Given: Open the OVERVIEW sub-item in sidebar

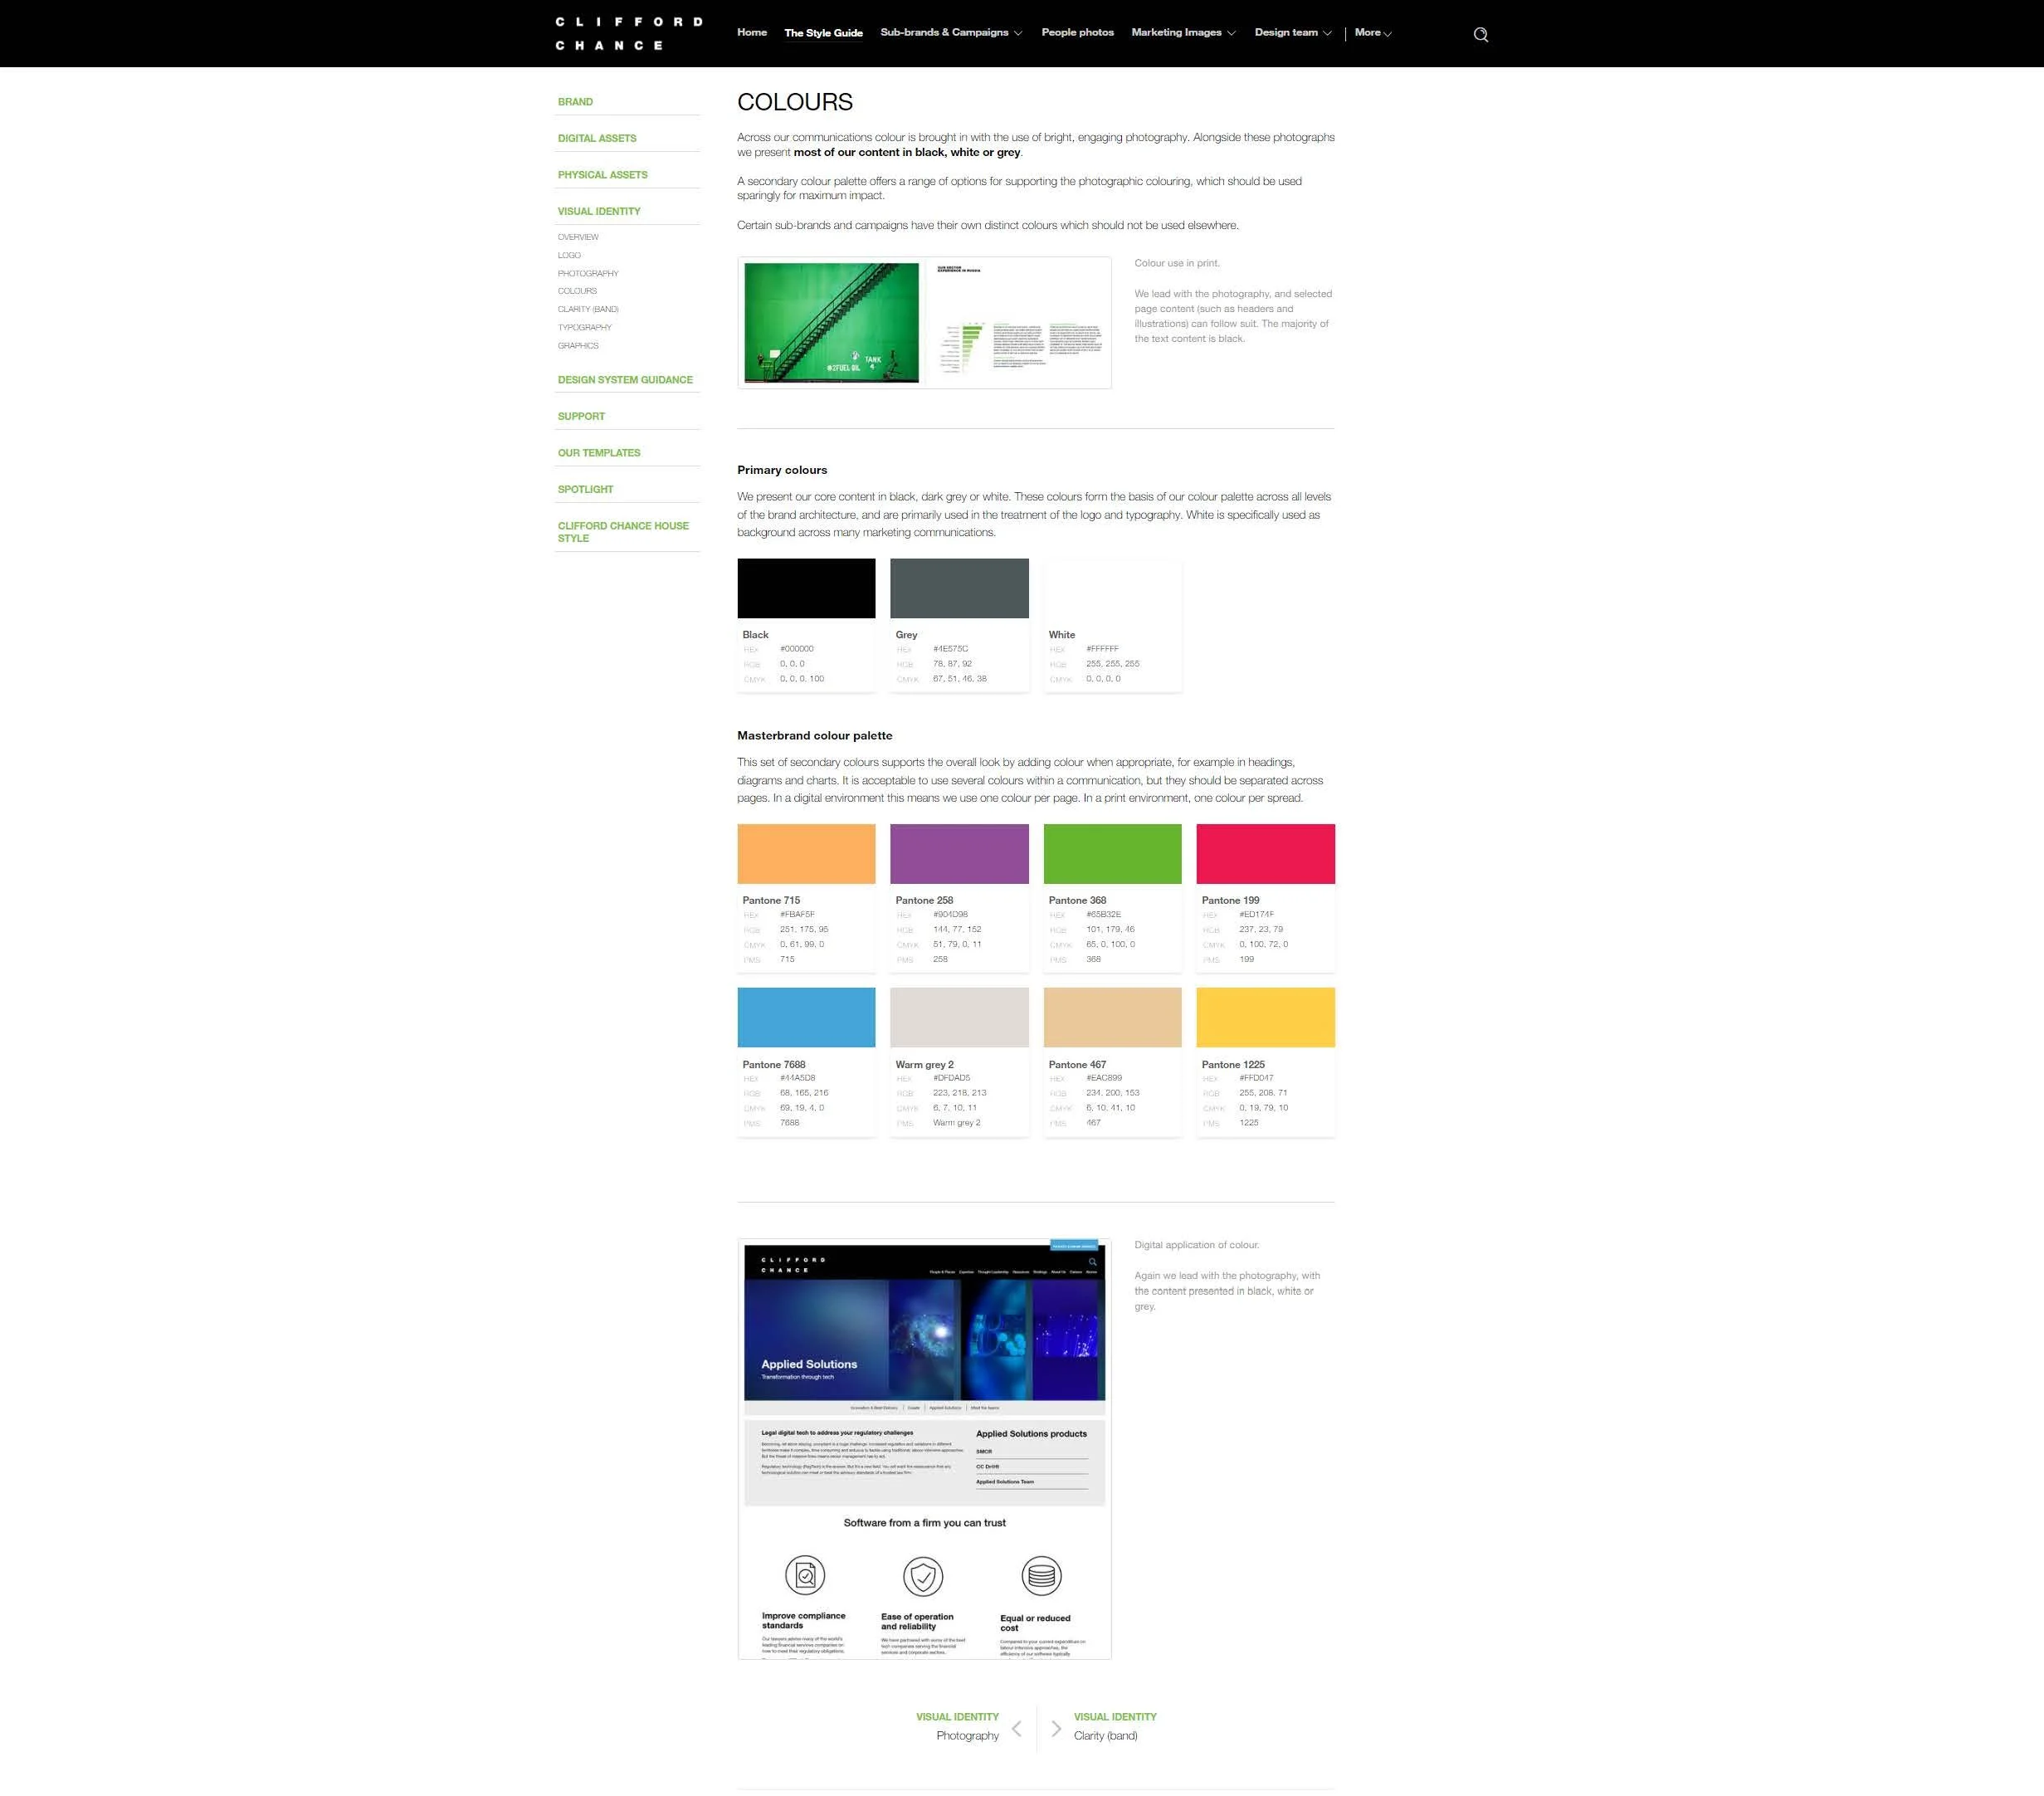Looking at the screenshot, I should [578, 237].
